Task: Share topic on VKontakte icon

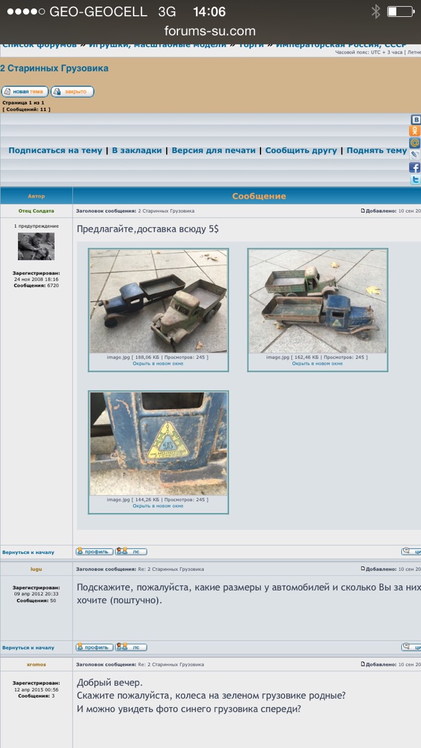Action: [x=415, y=120]
